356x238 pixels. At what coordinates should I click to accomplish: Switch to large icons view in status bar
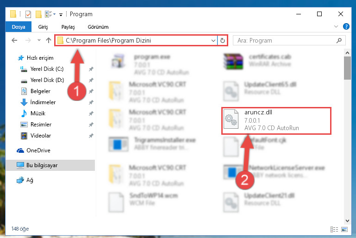[x=344, y=229]
